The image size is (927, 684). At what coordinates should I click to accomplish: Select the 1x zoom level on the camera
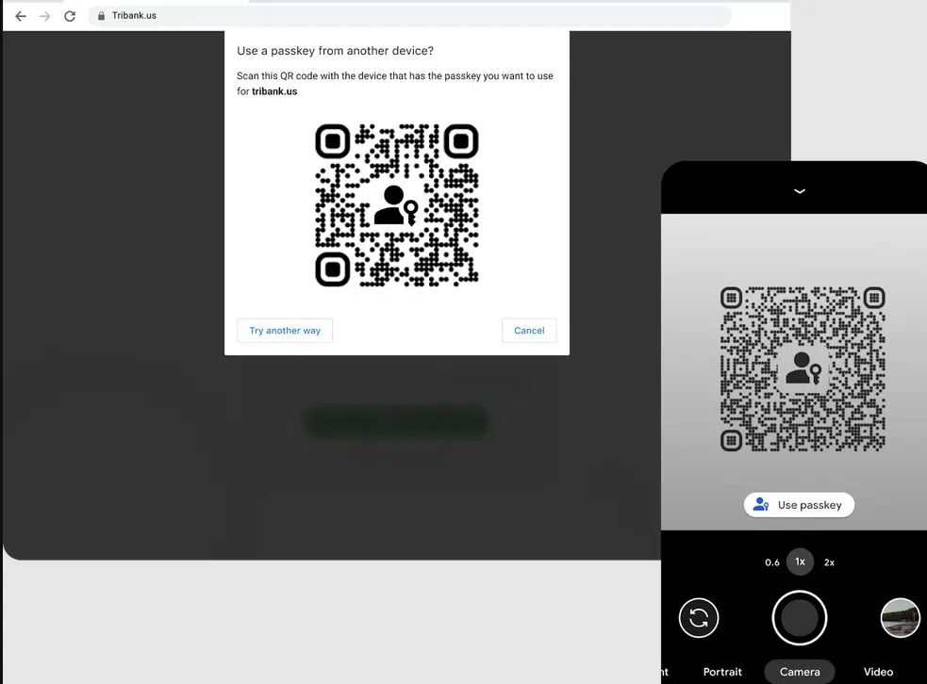(x=800, y=562)
